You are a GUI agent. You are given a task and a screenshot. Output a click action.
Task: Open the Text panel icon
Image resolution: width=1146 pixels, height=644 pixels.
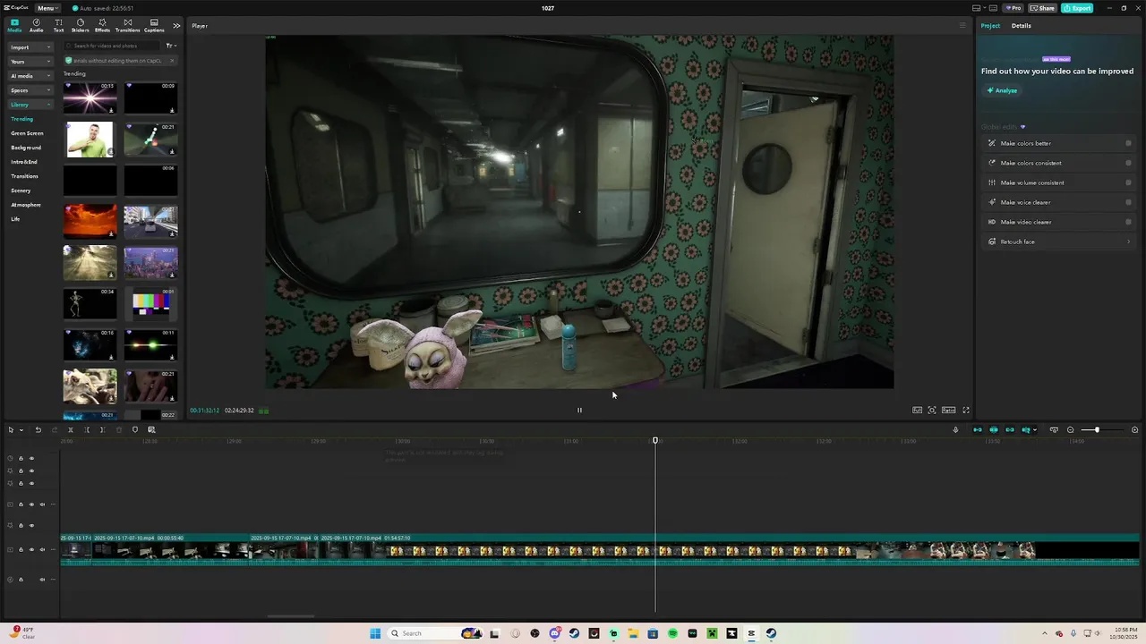(x=58, y=25)
